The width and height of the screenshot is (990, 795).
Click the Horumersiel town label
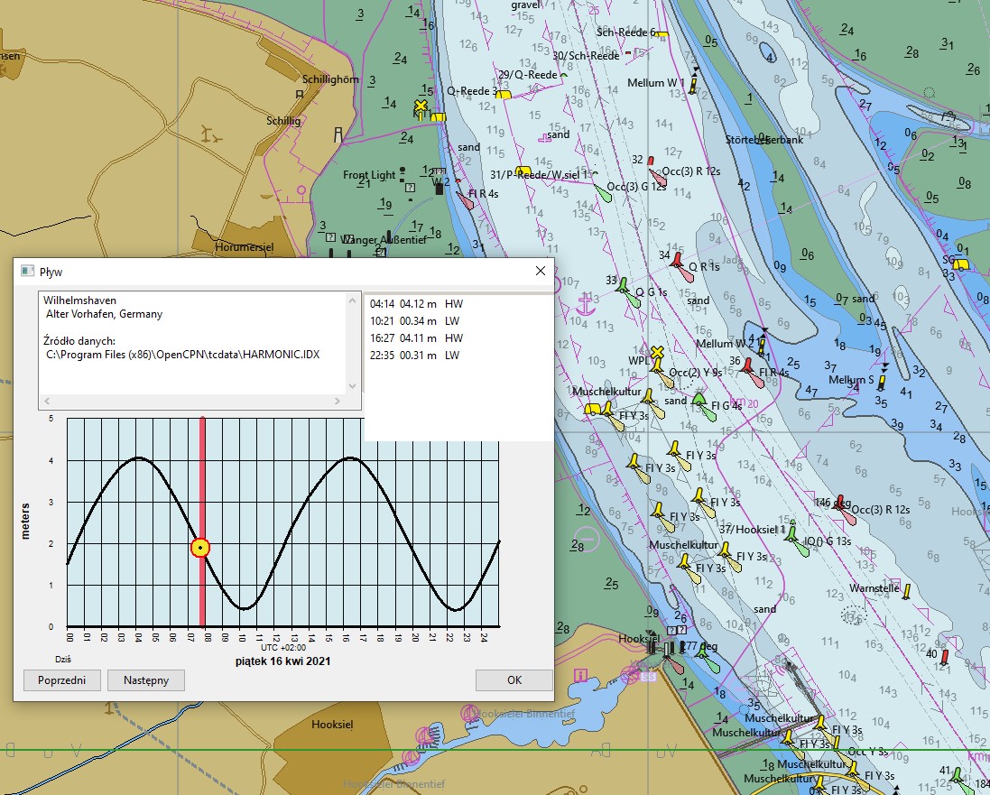pos(245,247)
